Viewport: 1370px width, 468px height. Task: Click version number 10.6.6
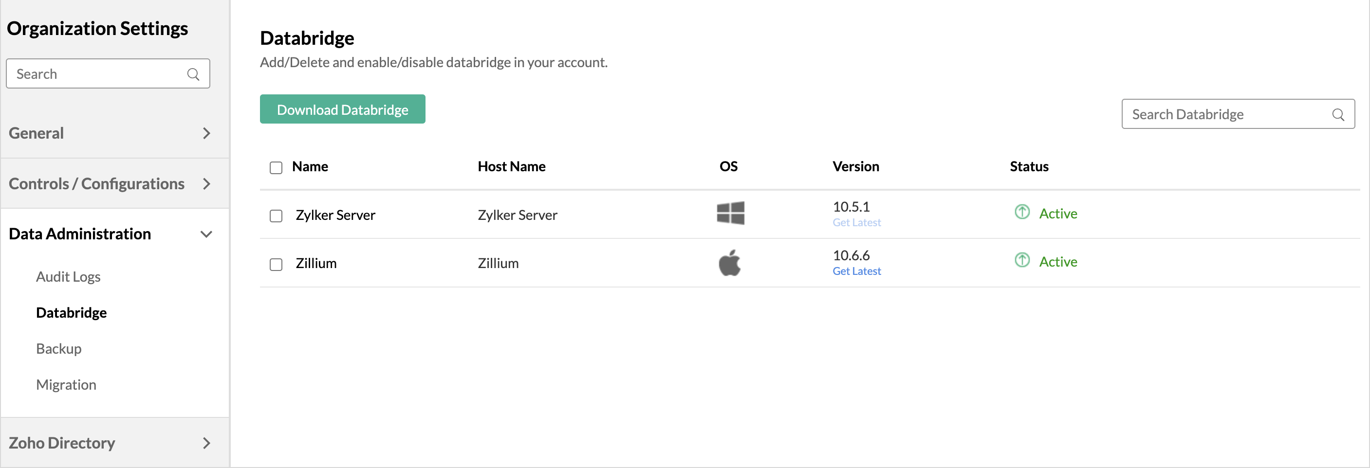[851, 255]
